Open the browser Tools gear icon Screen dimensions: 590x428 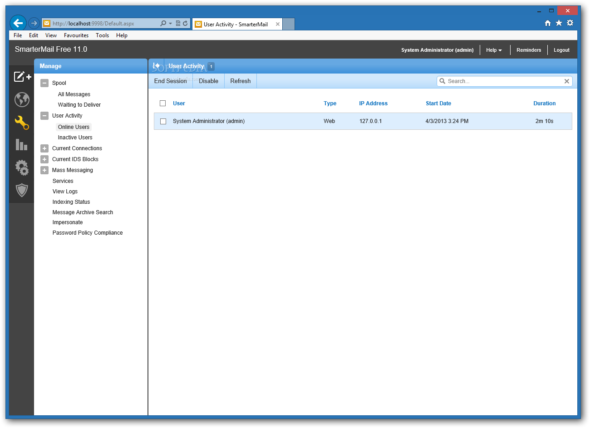[570, 23]
